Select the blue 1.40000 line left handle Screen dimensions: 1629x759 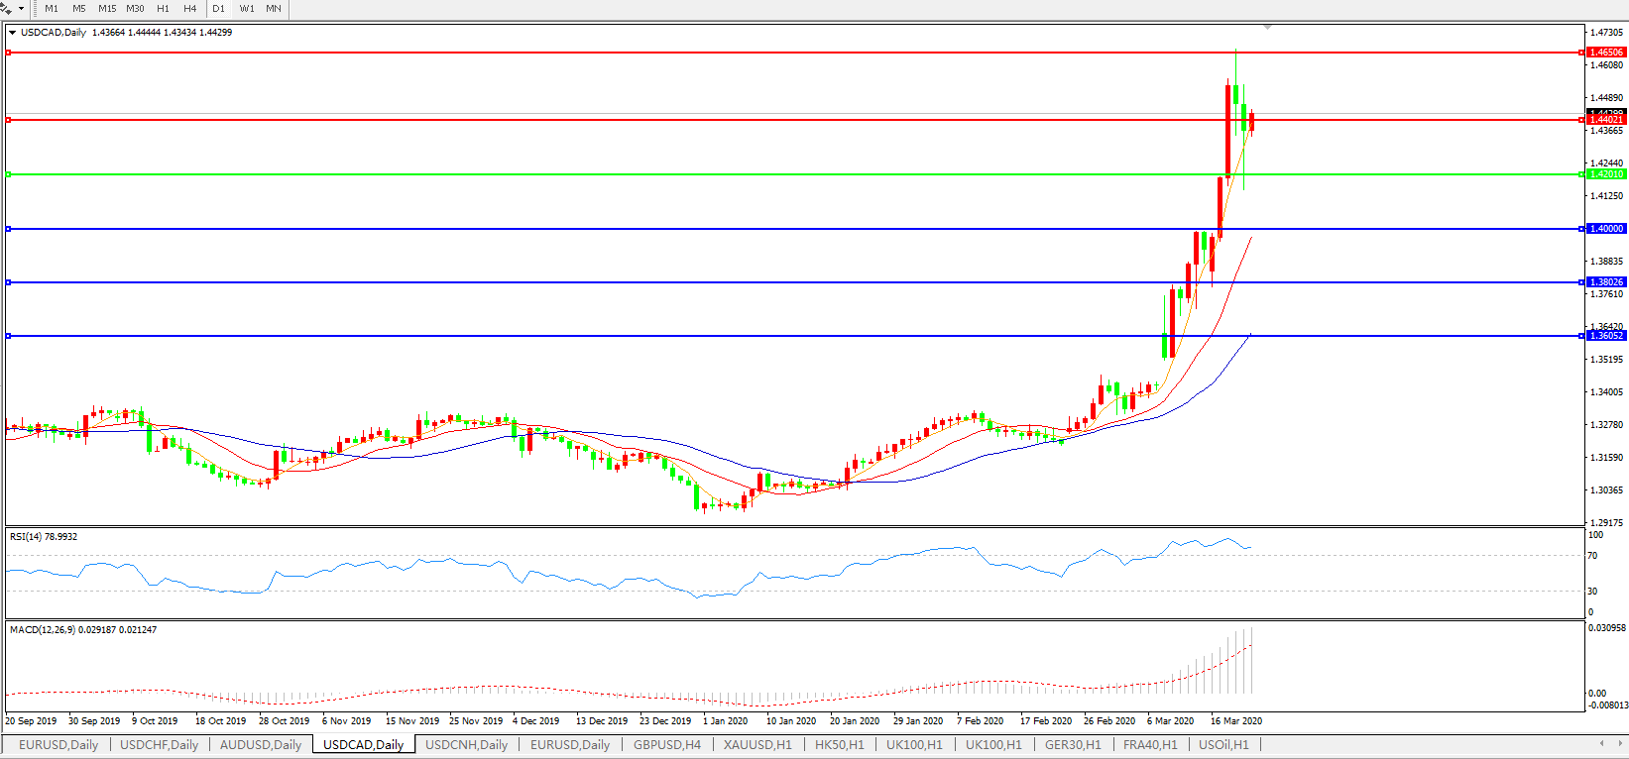click(x=9, y=229)
